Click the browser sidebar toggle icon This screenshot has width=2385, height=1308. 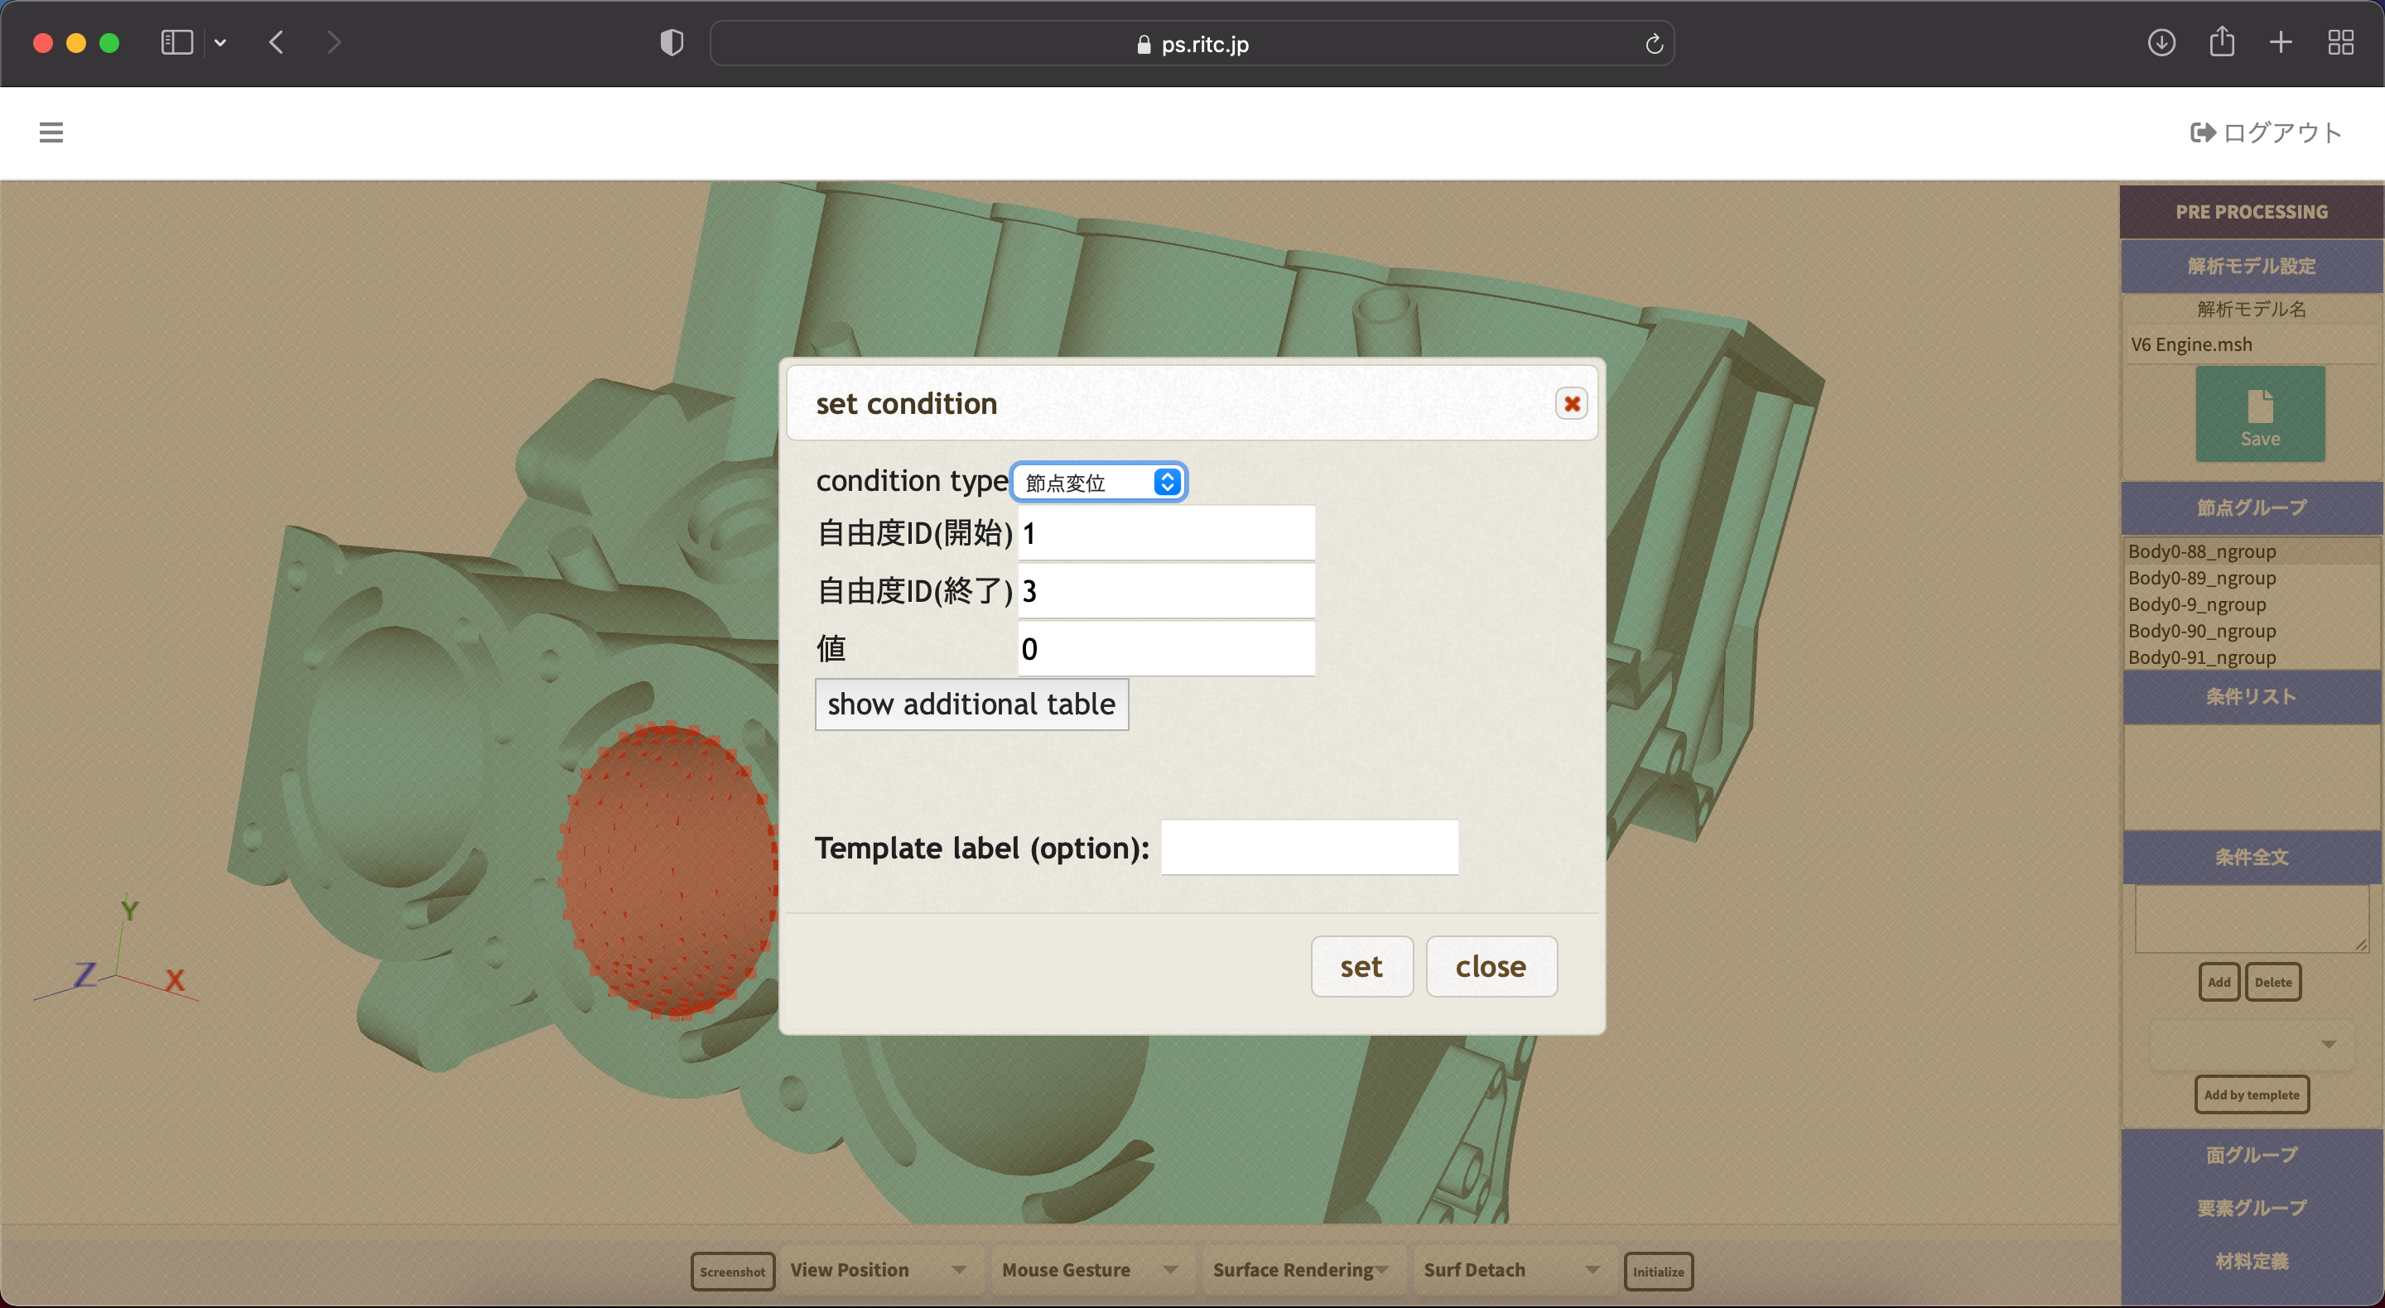pyautogui.click(x=176, y=42)
